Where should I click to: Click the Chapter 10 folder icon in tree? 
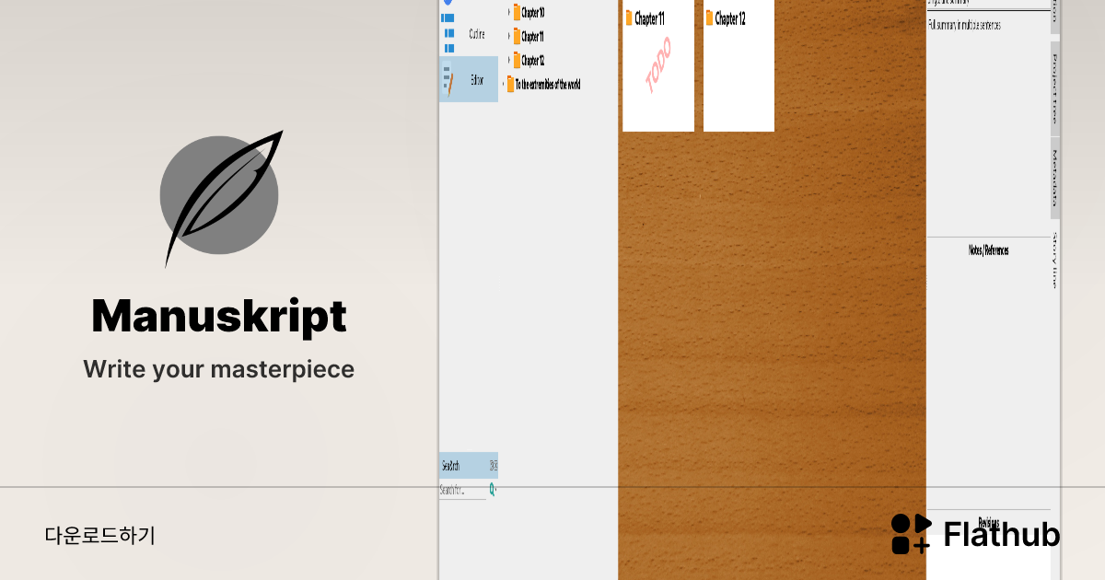518,13
